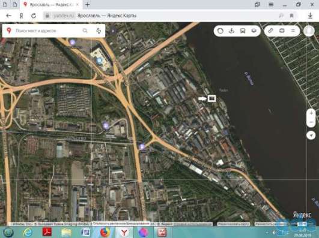Open downloads with the download arrow
Screen dimensions: 319x238
pyautogui.click(x=310, y=16)
